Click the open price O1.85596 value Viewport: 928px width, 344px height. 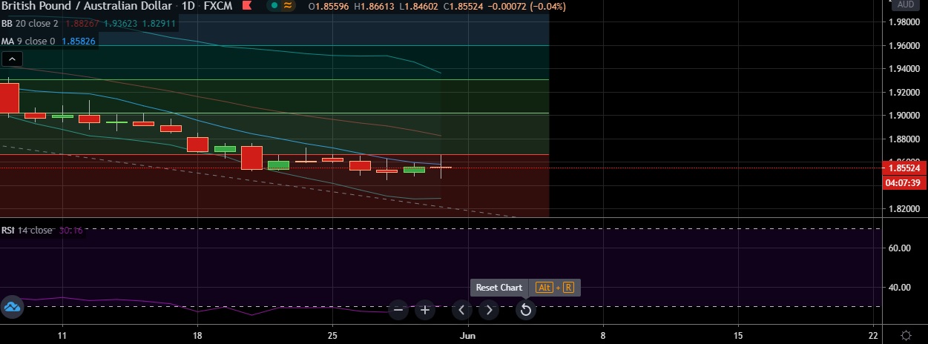click(330, 6)
